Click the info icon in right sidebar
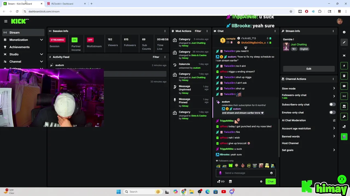Screen dimensions: 350x196 point(344,32)
